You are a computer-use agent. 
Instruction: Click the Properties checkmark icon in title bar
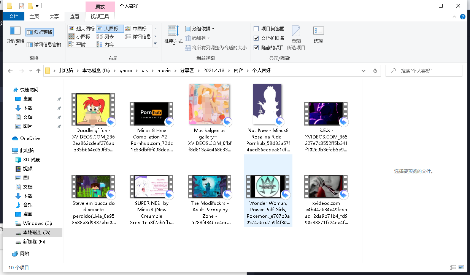pyautogui.click(x=21, y=6)
